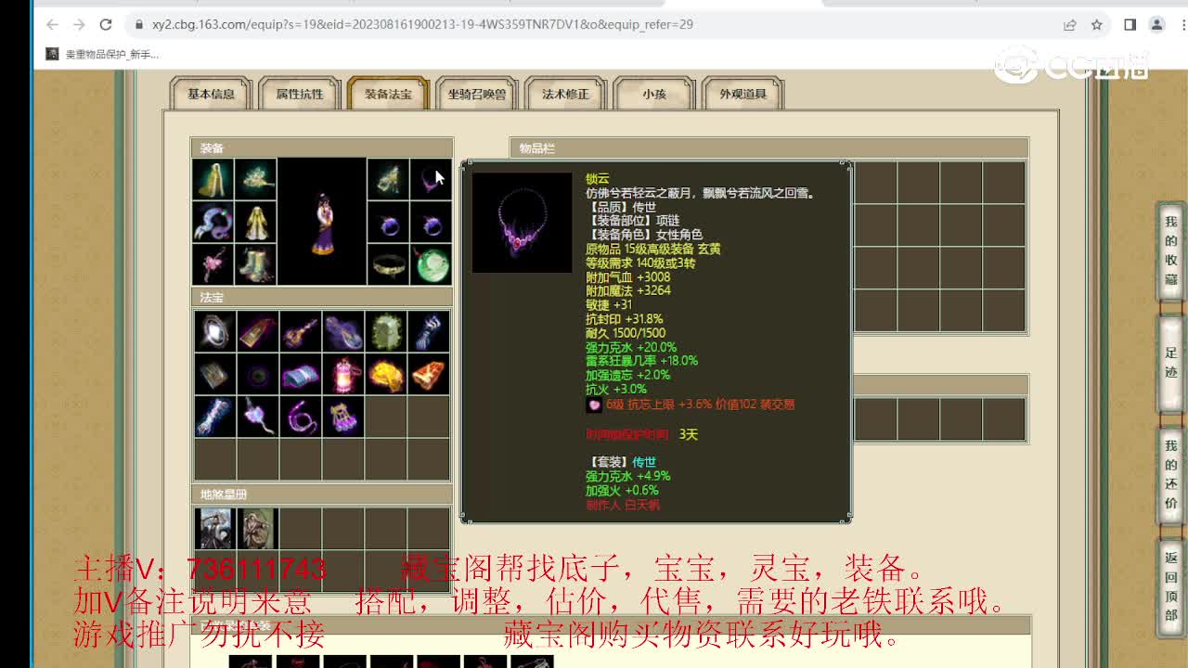Select the golden belt equipment icon
Screen dimensions: 1188x668
tap(387, 264)
